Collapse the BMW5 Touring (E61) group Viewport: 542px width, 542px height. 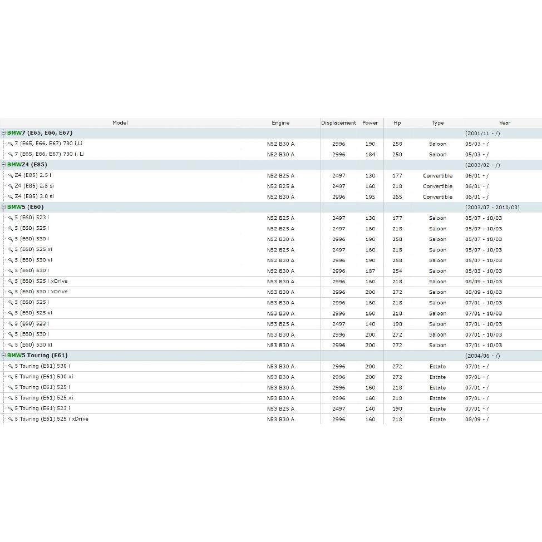4,356
